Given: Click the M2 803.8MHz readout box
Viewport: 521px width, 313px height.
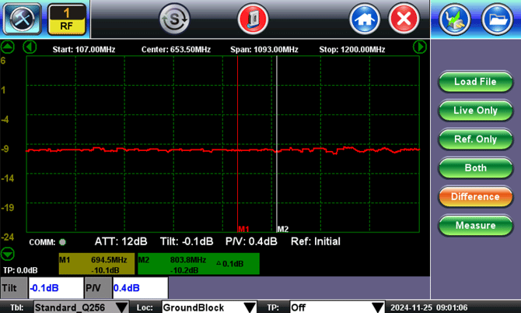Looking at the screenshot, I should [198, 264].
